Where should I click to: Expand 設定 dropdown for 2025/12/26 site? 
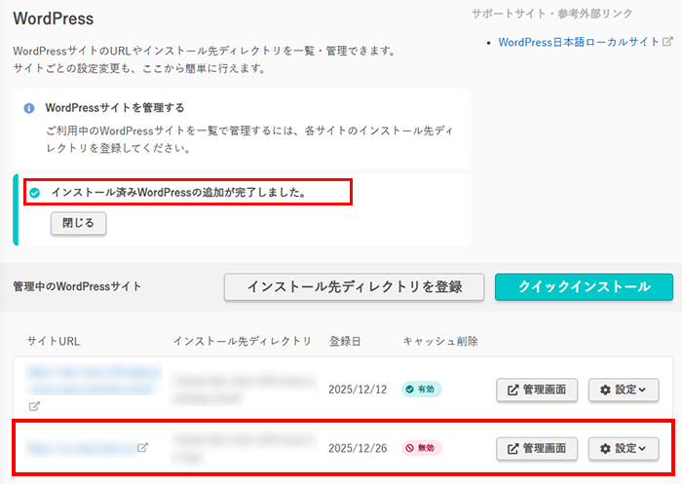tap(624, 448)
